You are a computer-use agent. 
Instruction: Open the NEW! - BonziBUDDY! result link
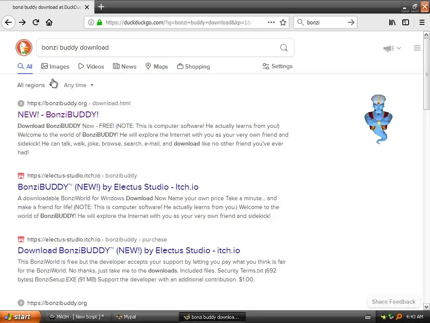click(58, 114)
